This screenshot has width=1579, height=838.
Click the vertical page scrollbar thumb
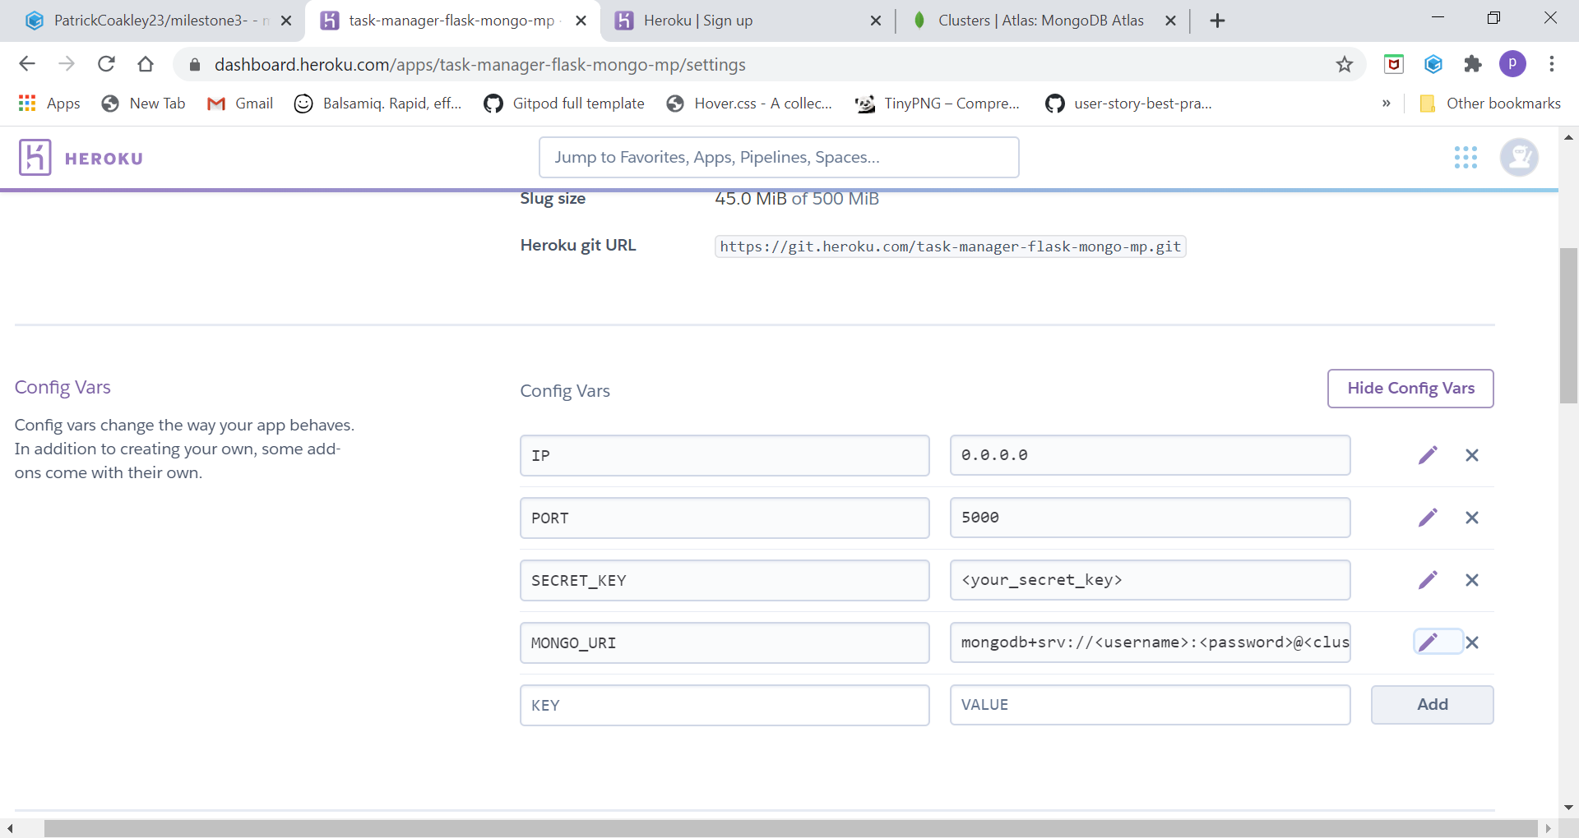point(1568,325)
